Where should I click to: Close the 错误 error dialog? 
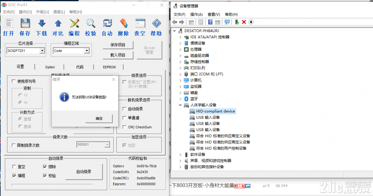tap(114, 80)
